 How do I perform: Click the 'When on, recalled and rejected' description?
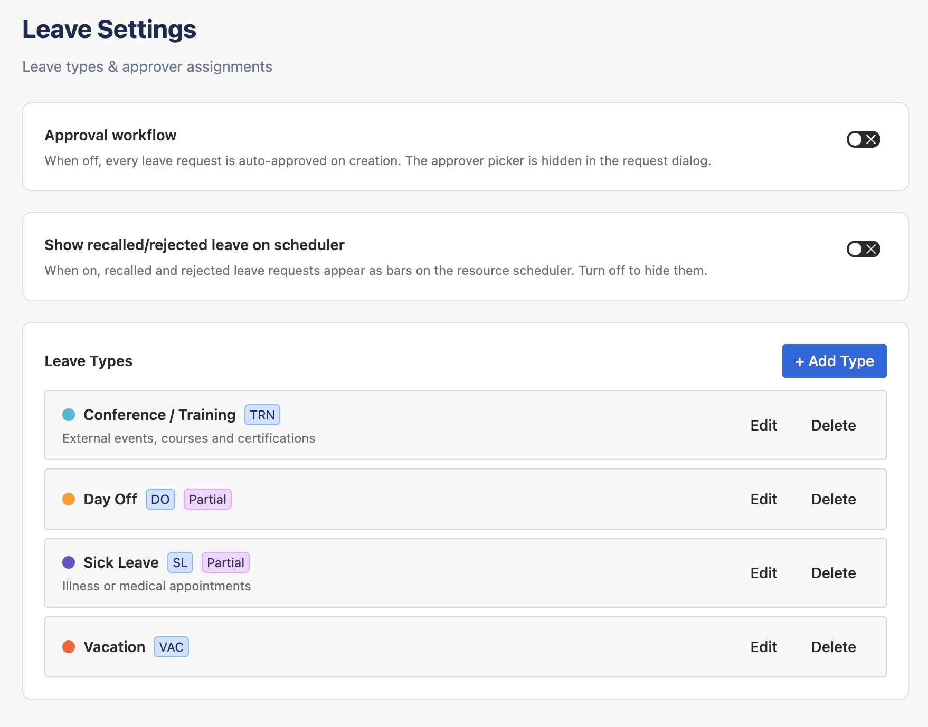point(376,271)
